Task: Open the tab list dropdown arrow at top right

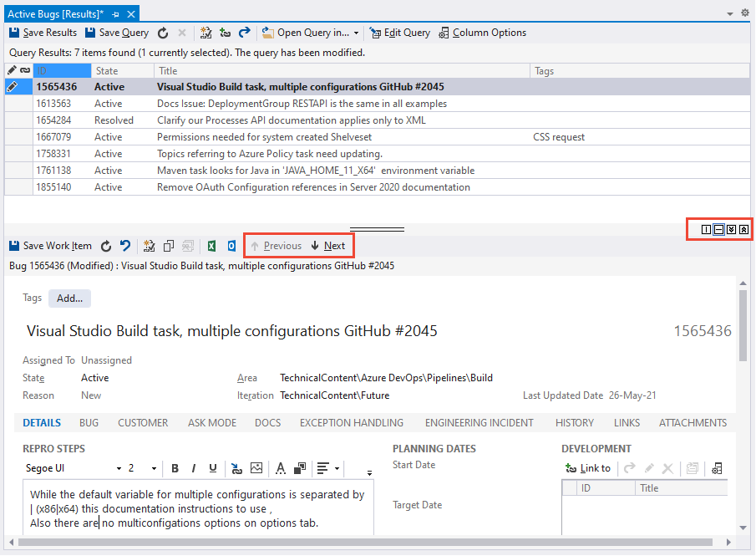Action: coord(730,14)
